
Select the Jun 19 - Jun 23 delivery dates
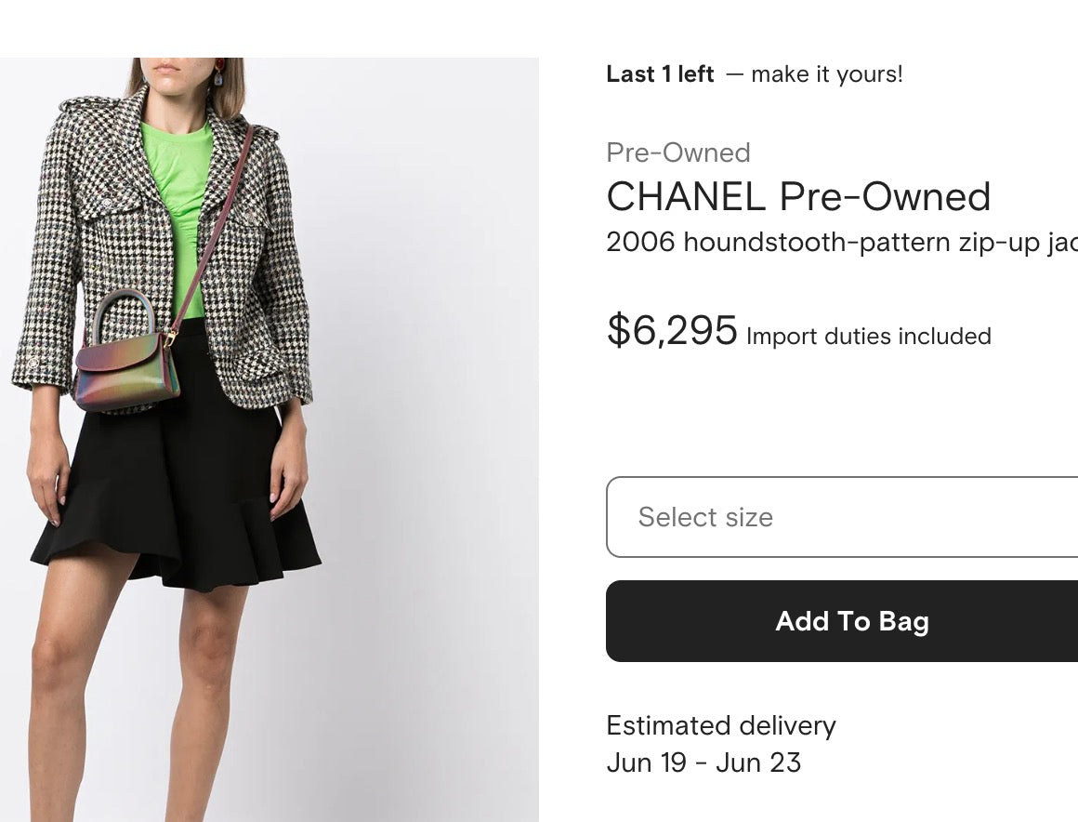[703, 762]
